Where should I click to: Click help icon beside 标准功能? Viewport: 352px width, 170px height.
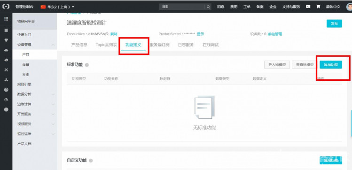click(87, 65)
